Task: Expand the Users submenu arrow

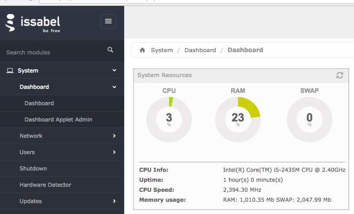Action: (114, 152)
